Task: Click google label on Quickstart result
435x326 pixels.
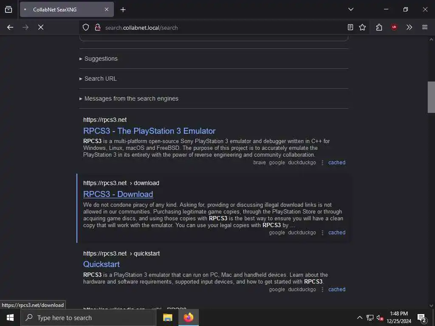Action: pos(277,289)
